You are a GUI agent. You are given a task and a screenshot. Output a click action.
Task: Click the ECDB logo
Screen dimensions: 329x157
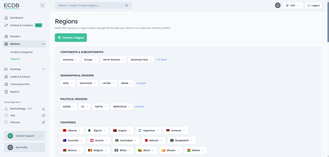(x=12, y=5)
